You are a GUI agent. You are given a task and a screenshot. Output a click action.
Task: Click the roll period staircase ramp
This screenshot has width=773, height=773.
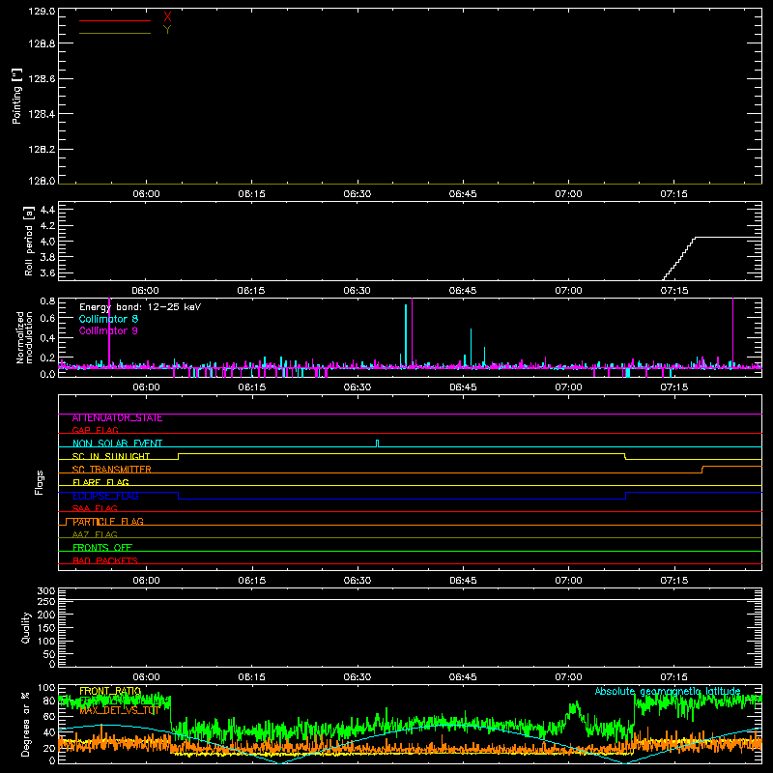tap(679, 259)
